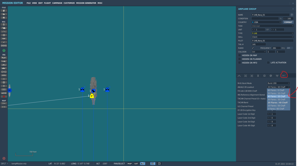298x166 pixels.
Task: Click the red exit icon at bottom left
Action: coord(4,159)
